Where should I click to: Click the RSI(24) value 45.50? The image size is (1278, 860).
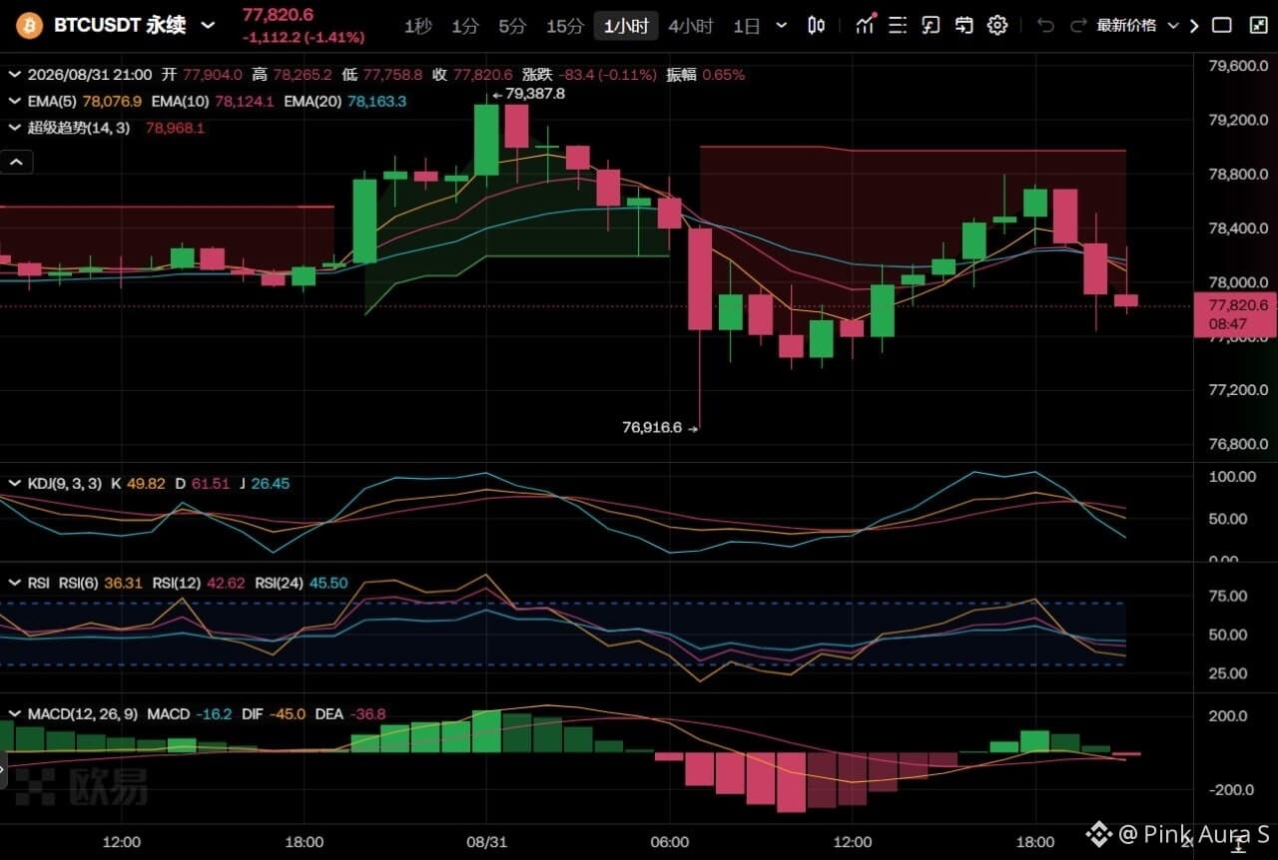pos(328,583)
